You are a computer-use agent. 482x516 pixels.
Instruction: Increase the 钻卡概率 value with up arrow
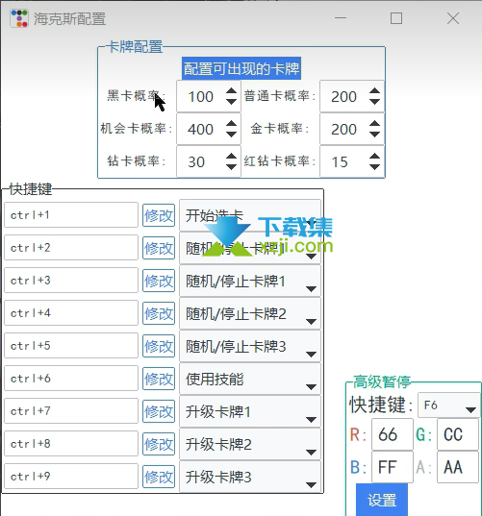click(231, 157)
